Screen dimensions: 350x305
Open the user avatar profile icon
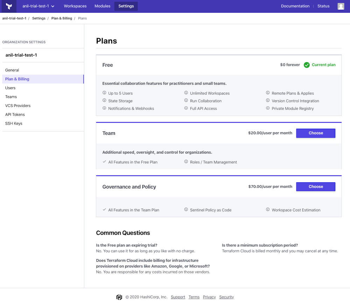[341, 6]
